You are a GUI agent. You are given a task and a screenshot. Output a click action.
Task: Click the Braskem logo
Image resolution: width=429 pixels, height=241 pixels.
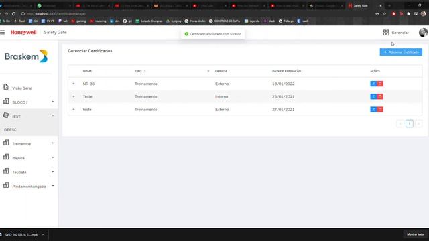(26, 56)
